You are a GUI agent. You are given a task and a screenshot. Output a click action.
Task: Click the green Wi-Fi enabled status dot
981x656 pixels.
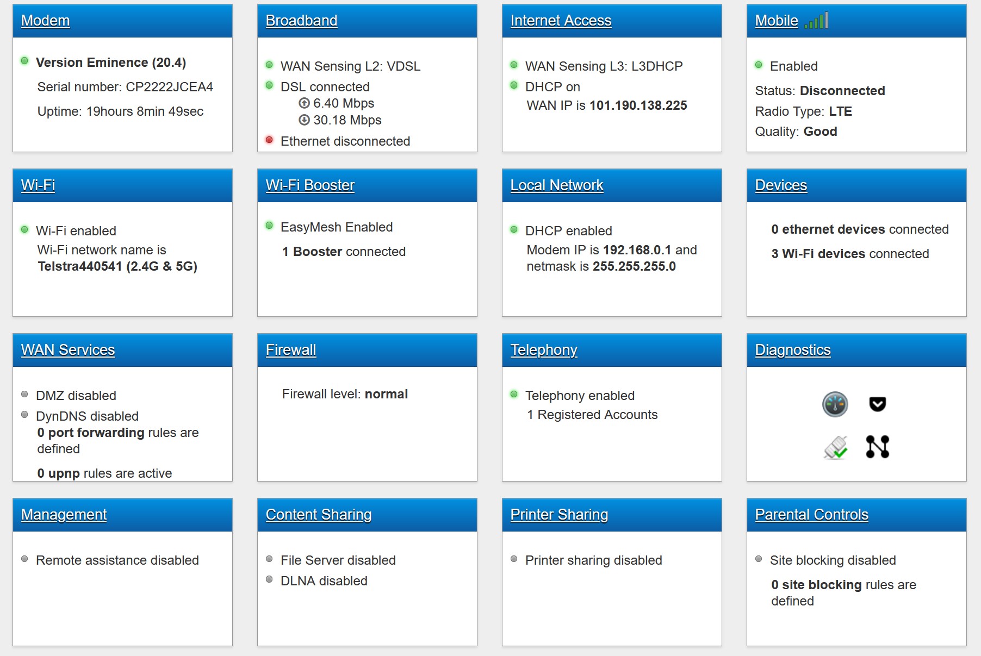click(24, 230)
